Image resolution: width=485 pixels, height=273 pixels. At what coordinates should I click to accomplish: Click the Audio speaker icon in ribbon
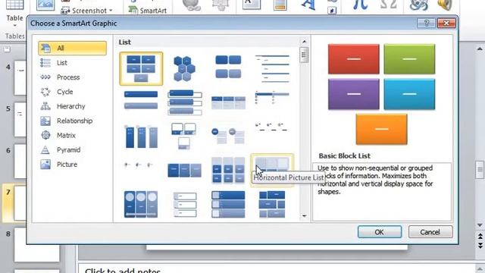tap(445, 5)
